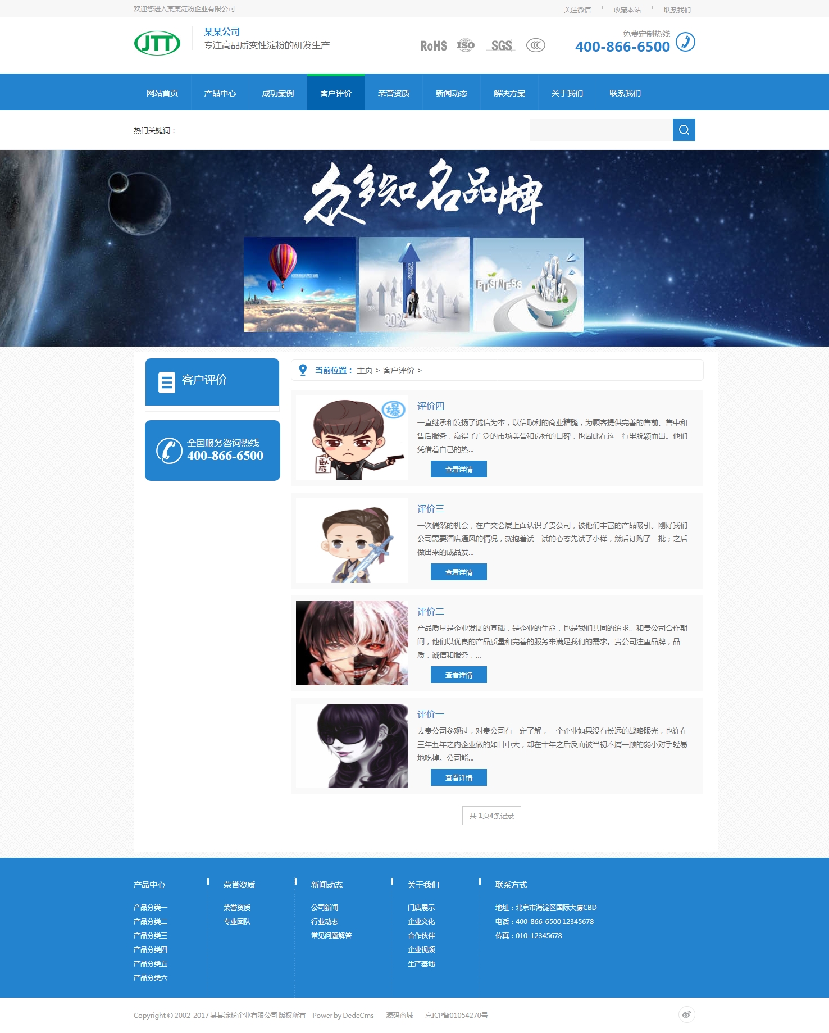This screenshot has width=829, height=1033.
Task: Click the SGS certification icon
Action: (502, 45)
